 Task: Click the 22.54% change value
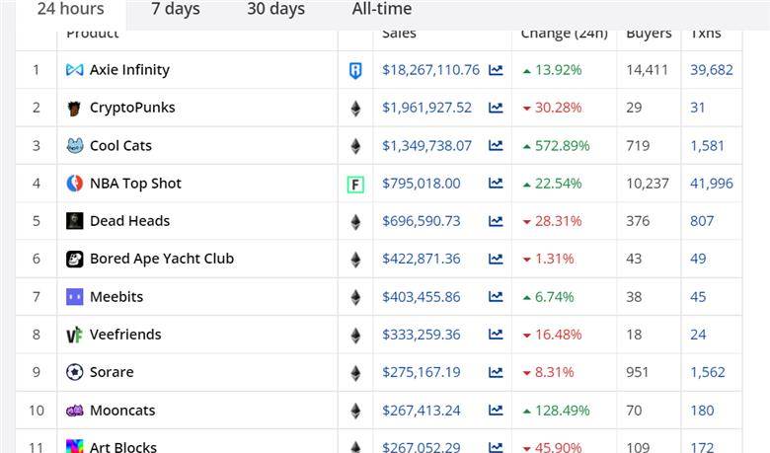[x=558, y=184]
